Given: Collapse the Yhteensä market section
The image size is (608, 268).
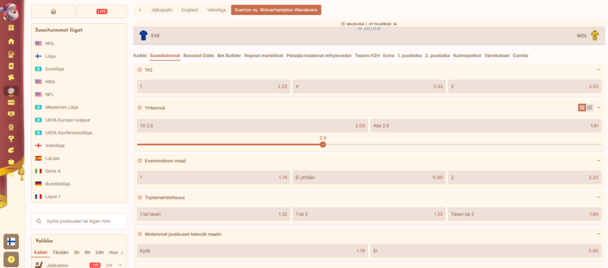Looking at the screenshot, I should click(598, 108).
